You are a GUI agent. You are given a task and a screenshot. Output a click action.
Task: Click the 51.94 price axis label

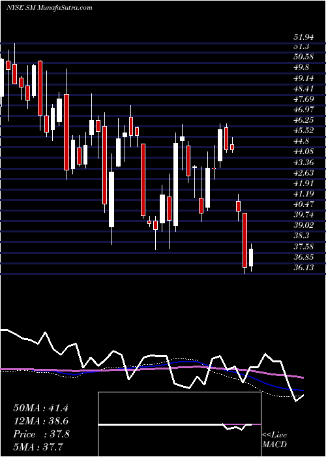(304, 37)
